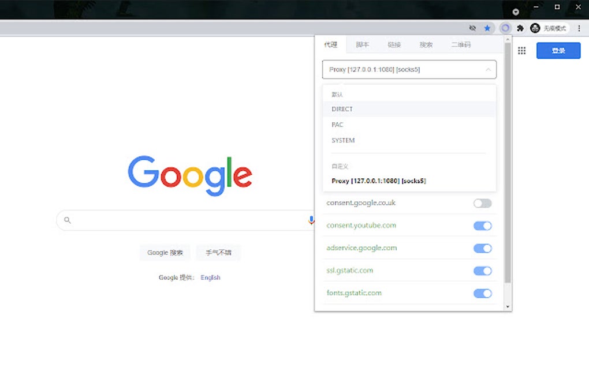Image resolution: width=589 pixels, height=368 pixels.
Task: Click the crossed-eye icon in the address bar
Action: click(x=472, y=28)
